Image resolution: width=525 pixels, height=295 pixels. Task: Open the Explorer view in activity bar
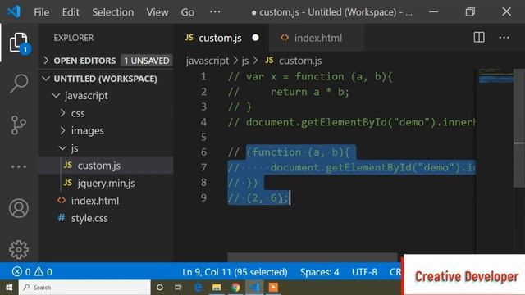coord(19,43)
